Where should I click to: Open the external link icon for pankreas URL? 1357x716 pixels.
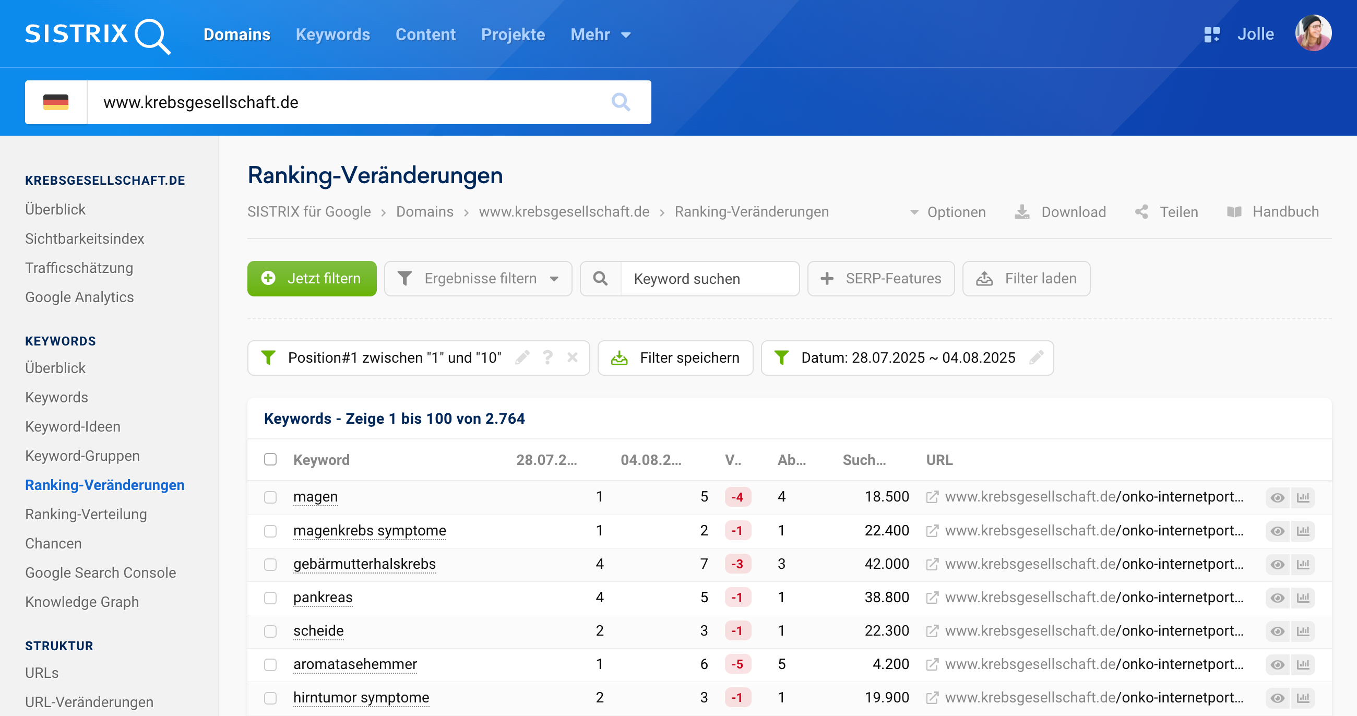click(x=932, y=598)
